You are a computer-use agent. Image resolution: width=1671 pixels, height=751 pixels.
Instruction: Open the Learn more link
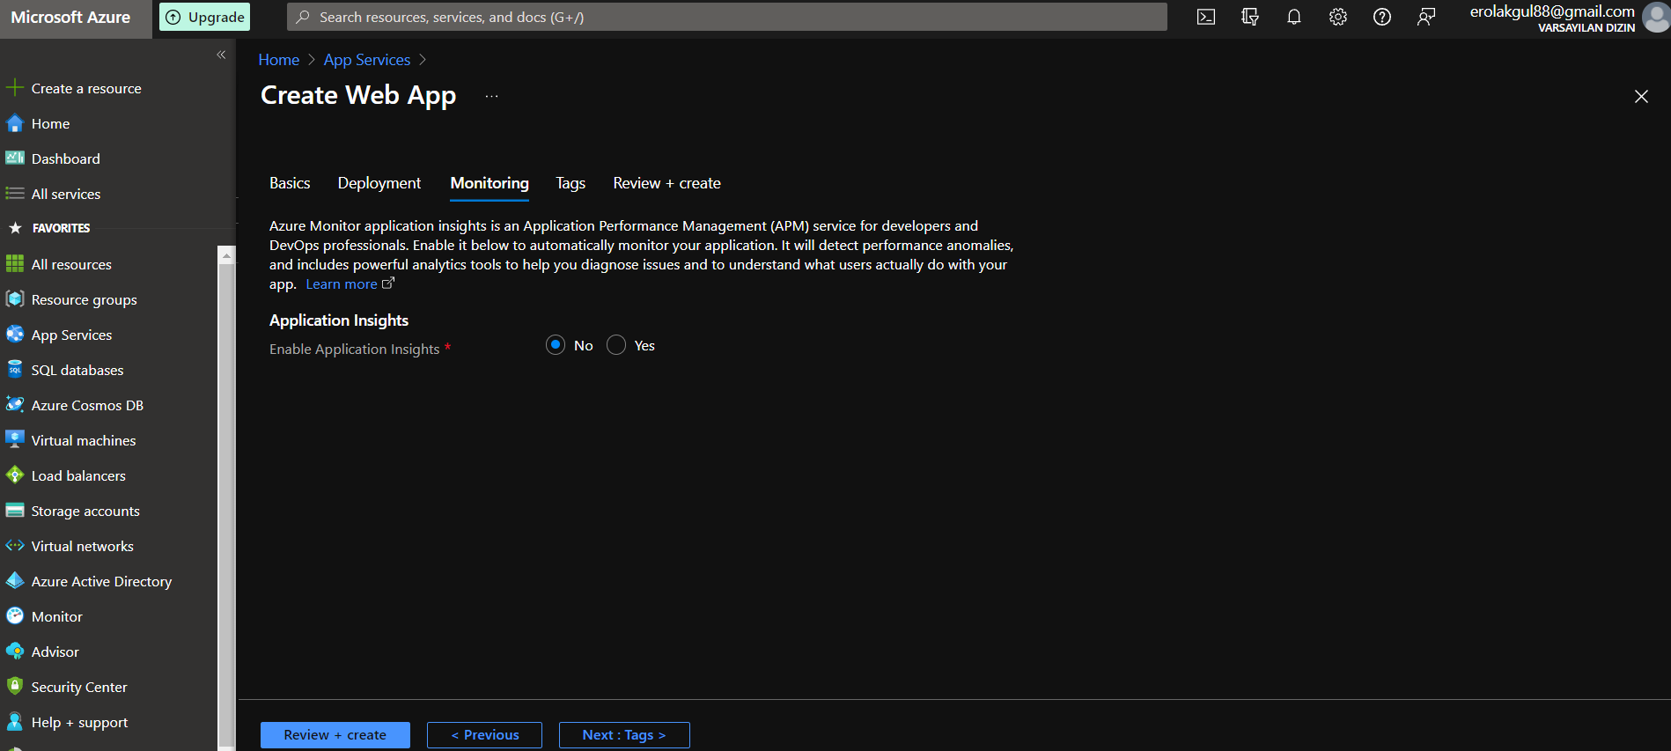point(342,284)
